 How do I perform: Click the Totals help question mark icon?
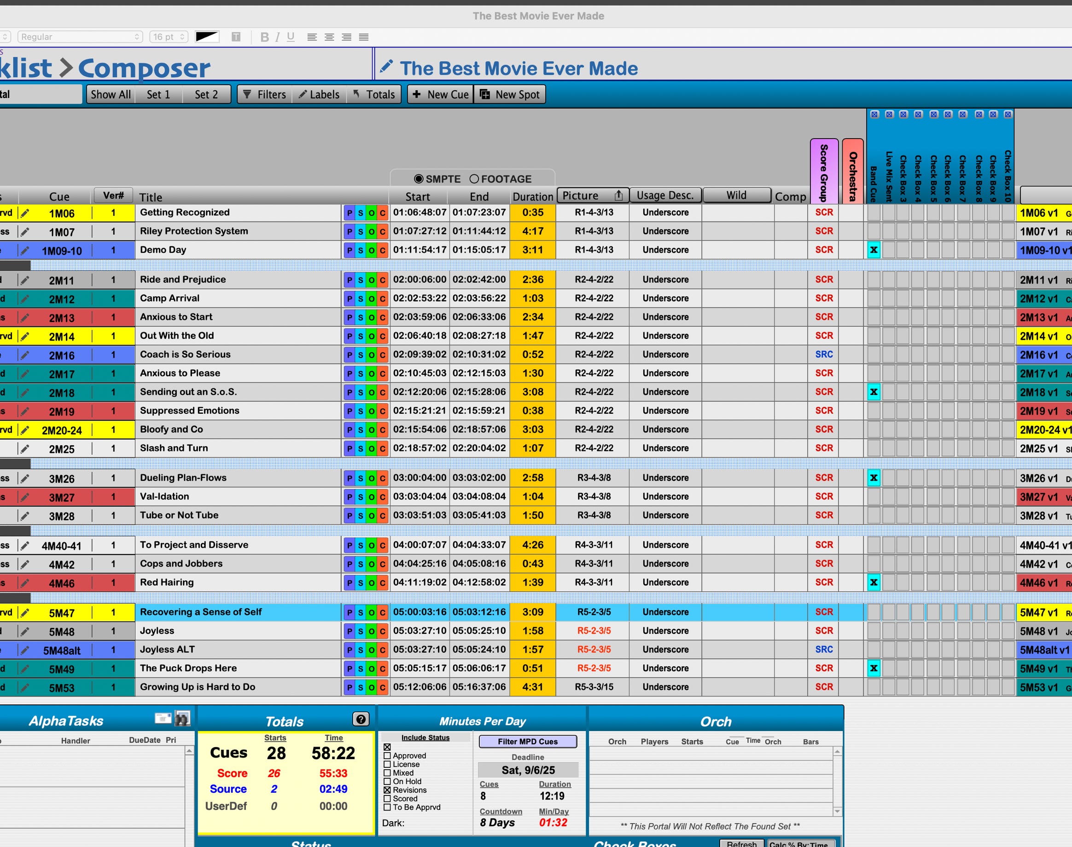(x=361, y=719)
